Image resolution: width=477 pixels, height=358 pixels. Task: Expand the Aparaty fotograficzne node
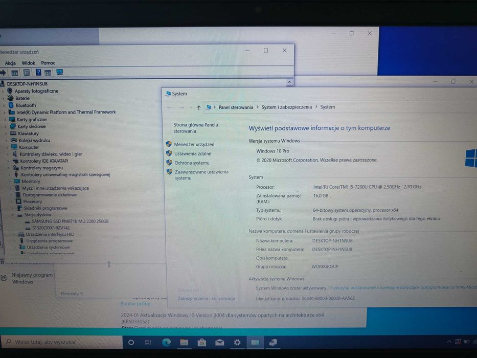[x=3, y=91]
